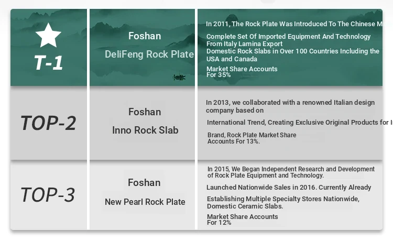The width and height of the screenshot is (393, 241).
Task: Click the white star icon
Action: click(48, 35)
